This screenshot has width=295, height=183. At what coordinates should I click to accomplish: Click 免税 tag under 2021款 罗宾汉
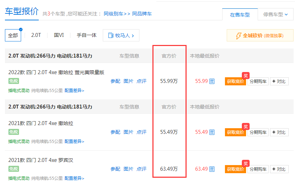(x=13, y=169)
